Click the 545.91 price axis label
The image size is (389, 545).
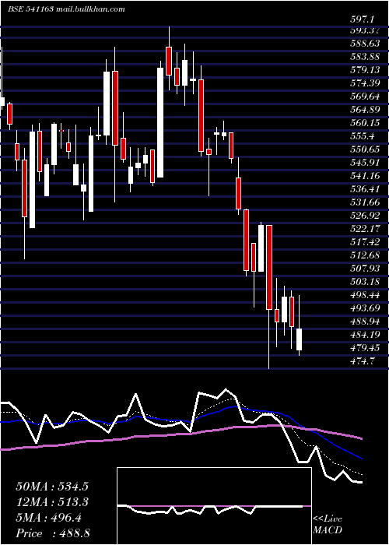(364, 162)
